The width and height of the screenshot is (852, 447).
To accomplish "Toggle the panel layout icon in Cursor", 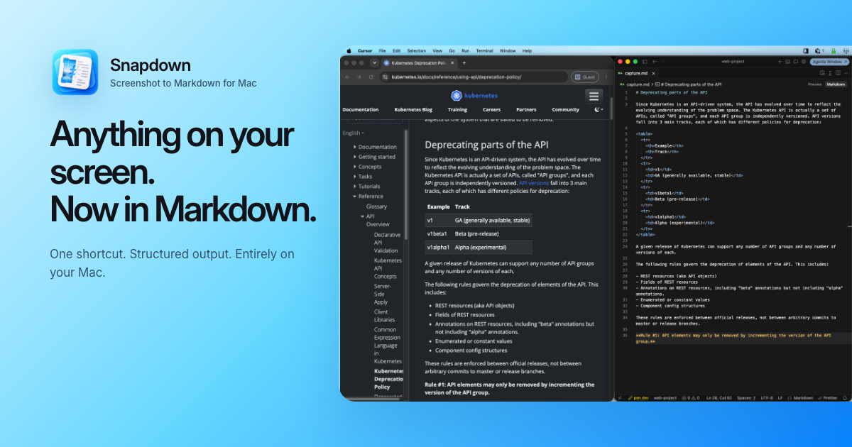I will (x=787, y=62).
